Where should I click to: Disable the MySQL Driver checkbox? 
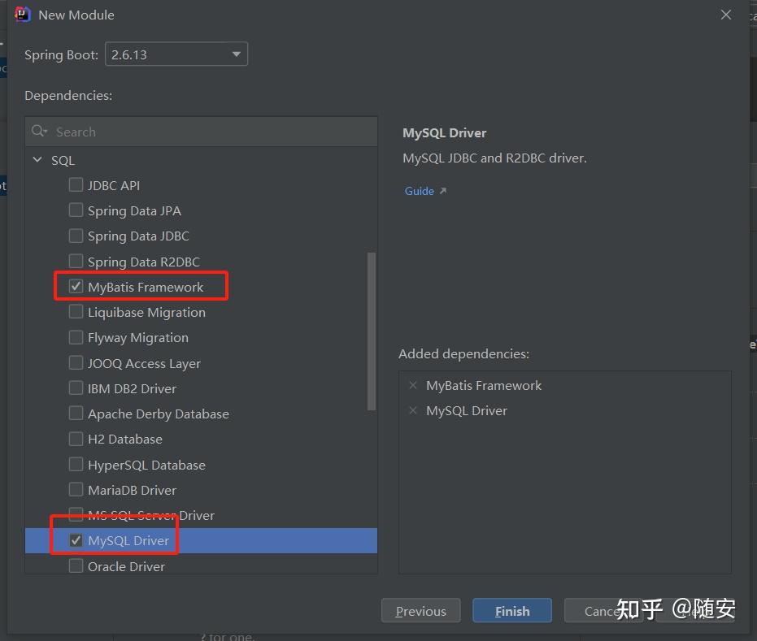(76, 540)
